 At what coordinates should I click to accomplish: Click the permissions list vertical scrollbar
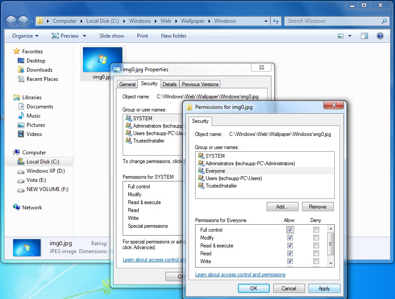coord(330,243)
